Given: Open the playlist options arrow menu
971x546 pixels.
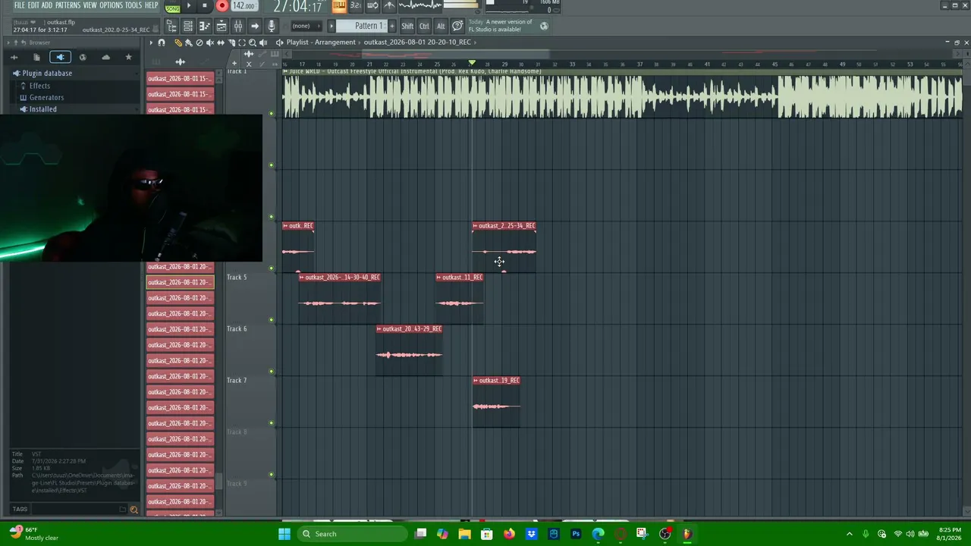Looking at the screenshot, I should coord(151,42).
